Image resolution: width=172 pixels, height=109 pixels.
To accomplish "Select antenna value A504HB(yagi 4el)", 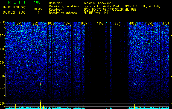I will point(97,13).
